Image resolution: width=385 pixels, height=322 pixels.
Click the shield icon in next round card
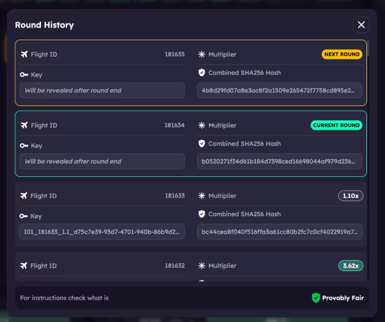201,73
